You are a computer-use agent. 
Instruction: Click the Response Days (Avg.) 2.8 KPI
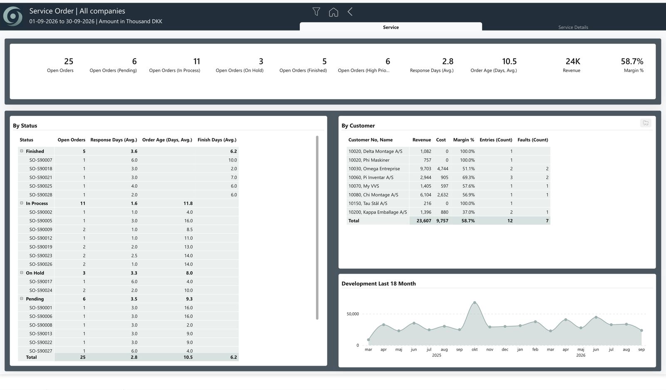(432, 65)
